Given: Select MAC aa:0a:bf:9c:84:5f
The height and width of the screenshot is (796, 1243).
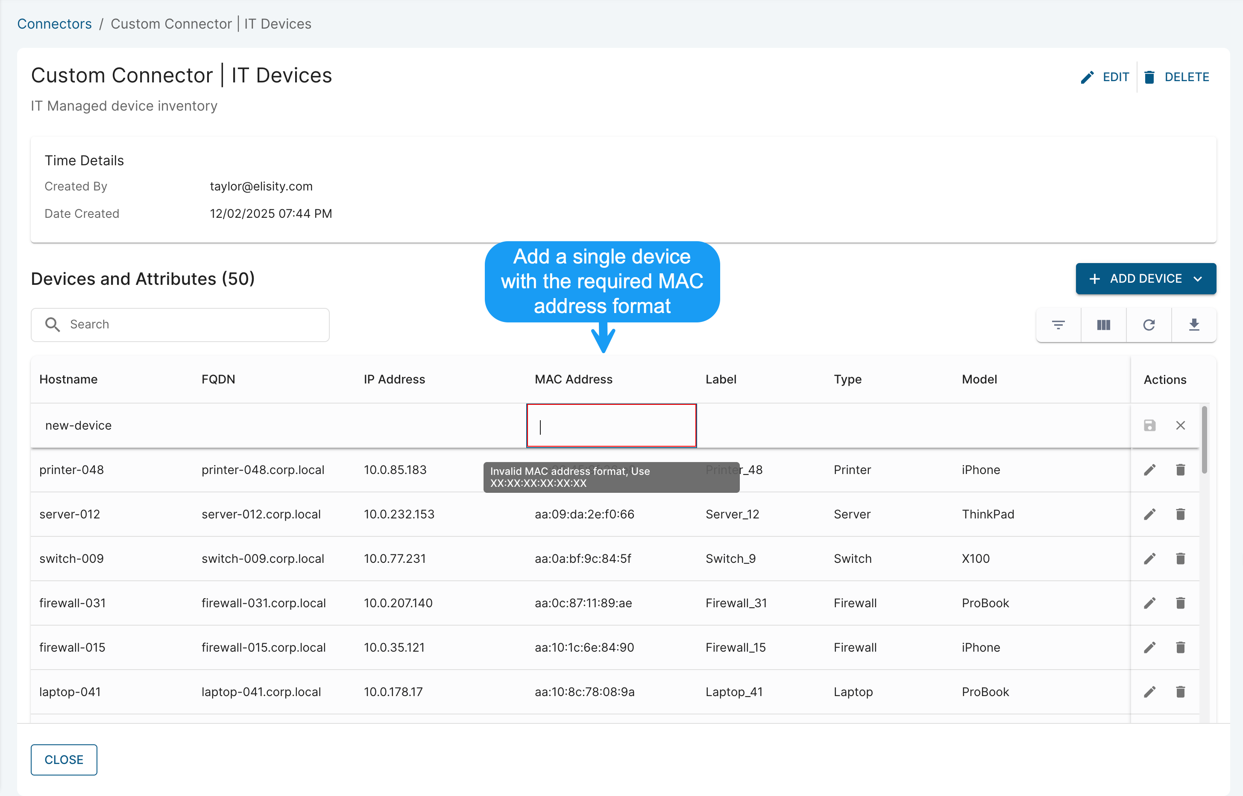Looking at the screenshot, I should pyautogui.click(x=583, y=559).
